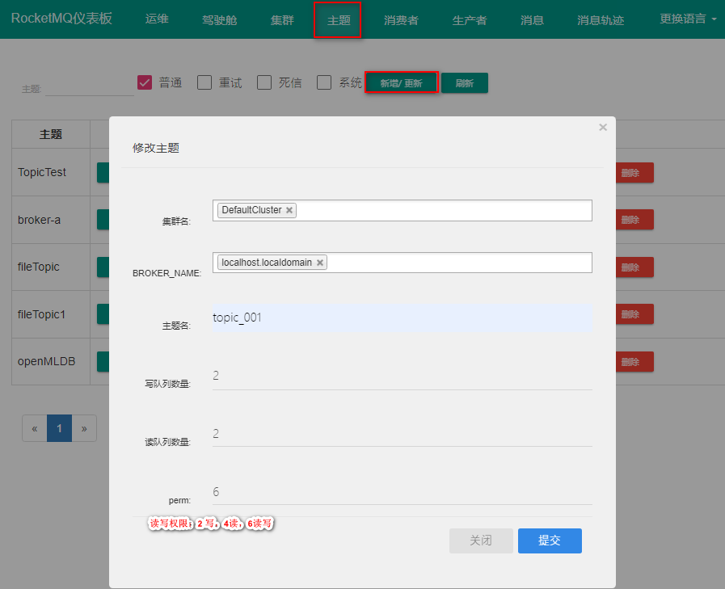Viewport: 725px width, 589px height.
Task: Go to previous page with « arrow
Action: (x=35, y=428)
